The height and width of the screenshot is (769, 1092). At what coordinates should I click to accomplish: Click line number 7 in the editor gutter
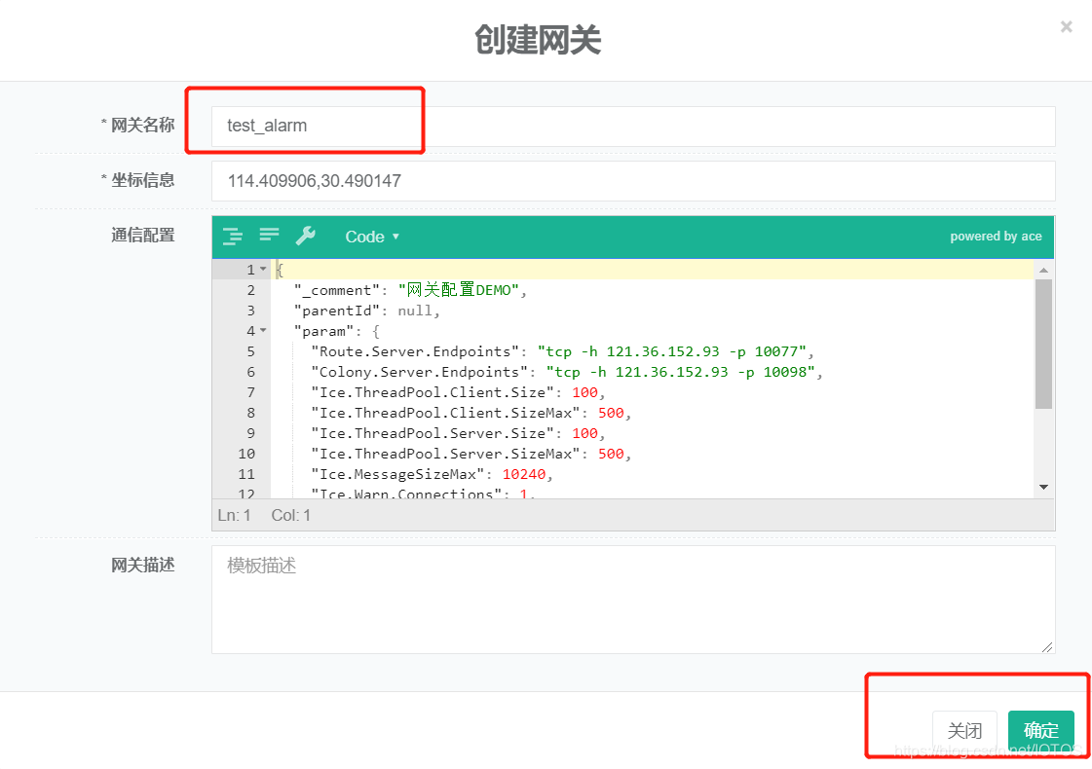click(x=250, y=392)
